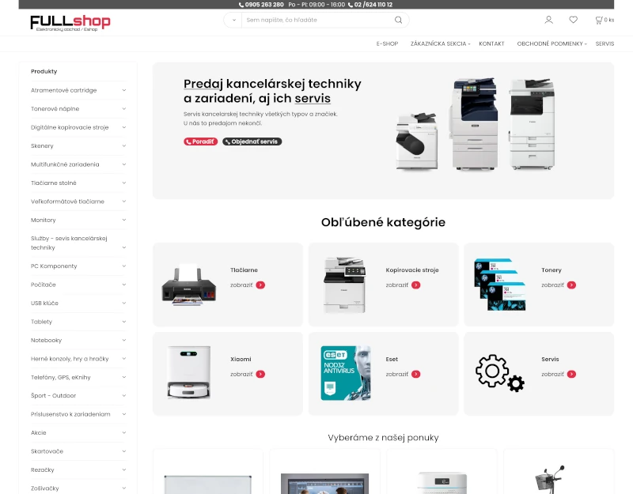Open Príslušenstvo k zariadeniam category
633x494 pixels.
[70, 414]
